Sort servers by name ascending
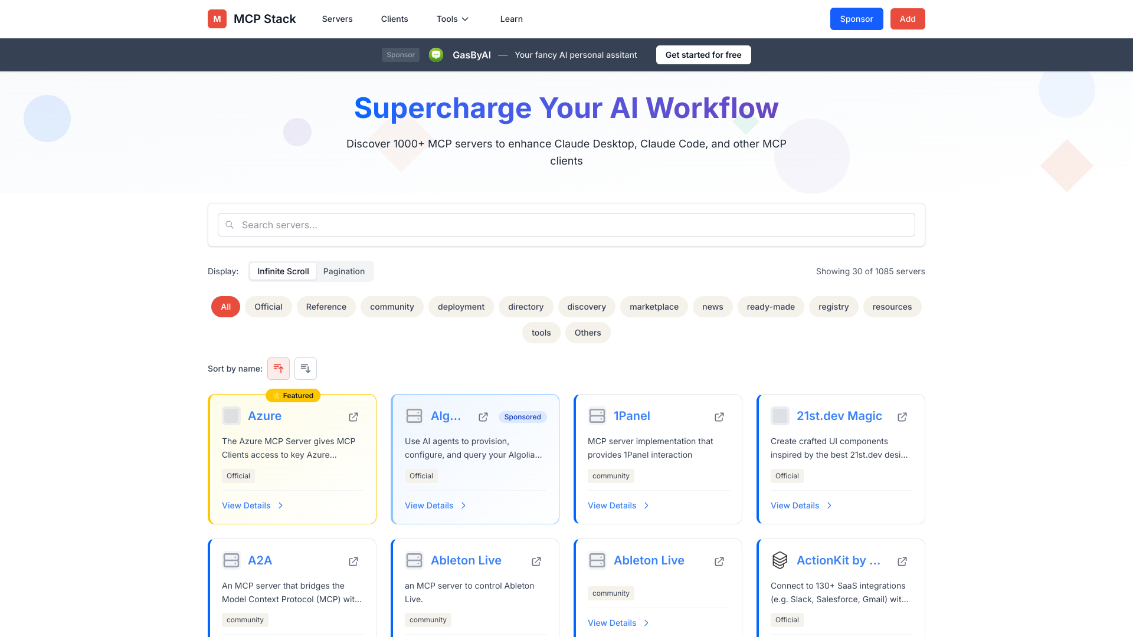Screen dimensions: 1133x637 [279, 369]
